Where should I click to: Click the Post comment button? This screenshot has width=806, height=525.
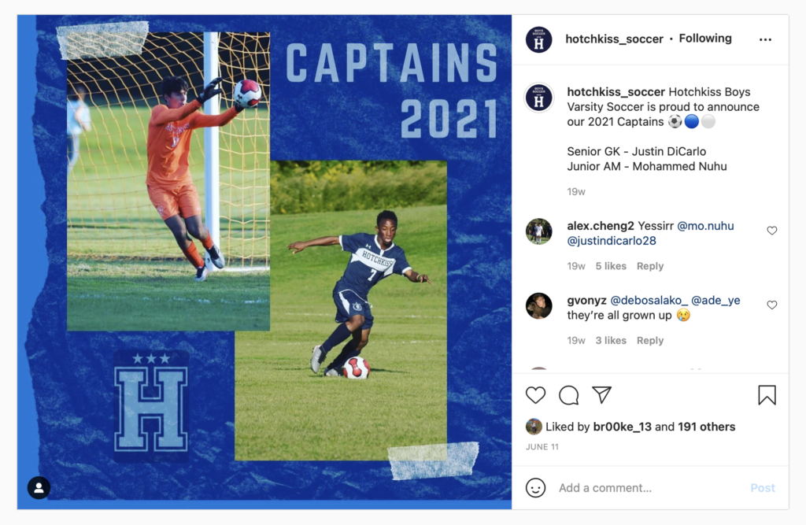[x=762, y=488]
